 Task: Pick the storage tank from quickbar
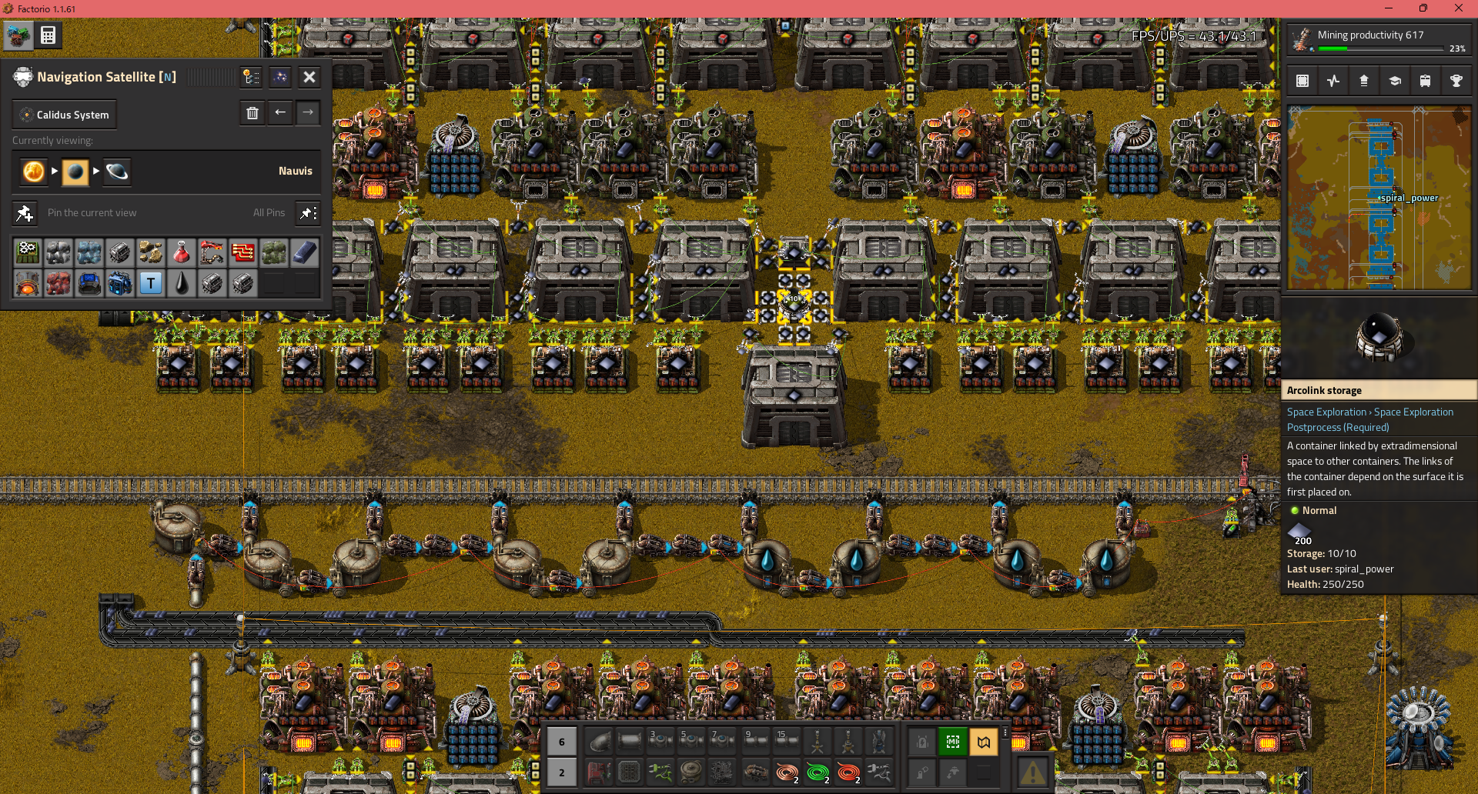691,772
